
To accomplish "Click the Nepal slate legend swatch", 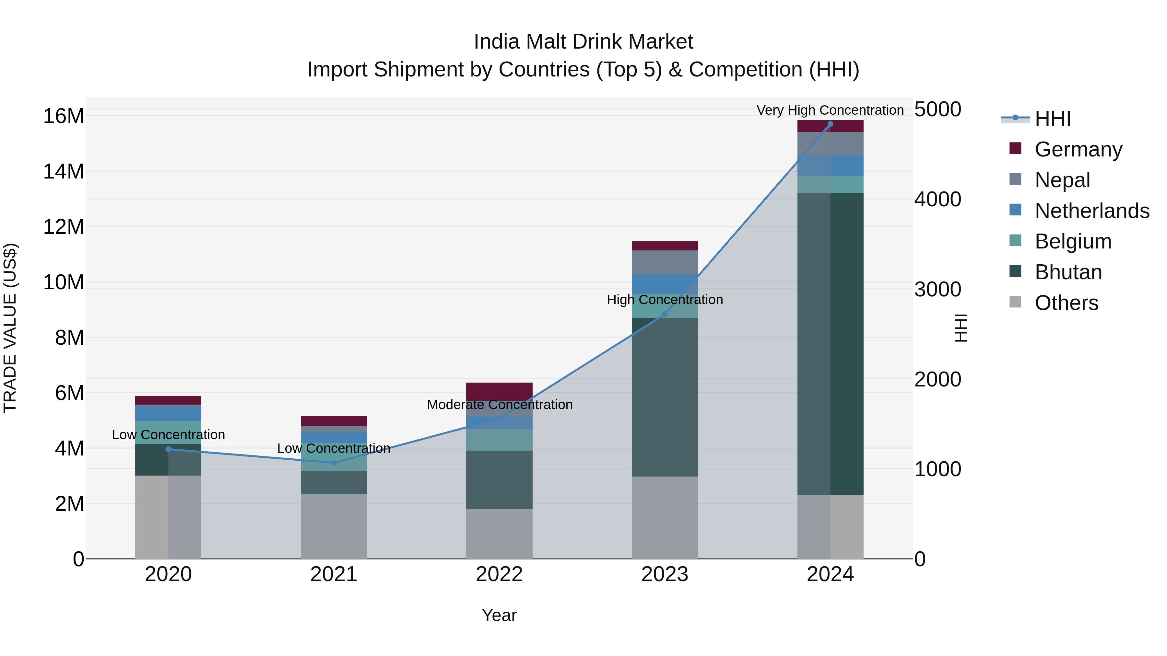I will click(x=1015, y=179).
